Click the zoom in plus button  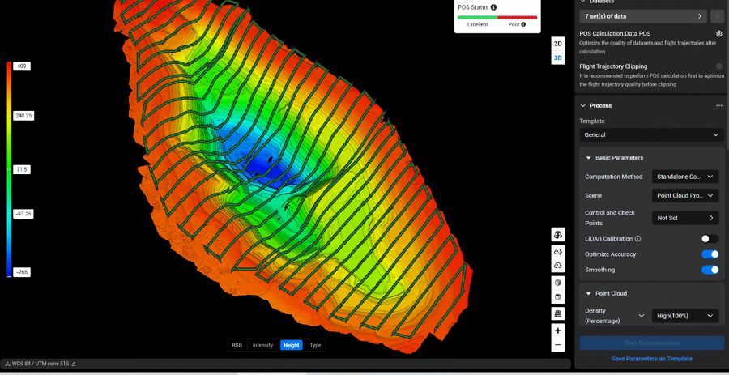coord(558,330)
